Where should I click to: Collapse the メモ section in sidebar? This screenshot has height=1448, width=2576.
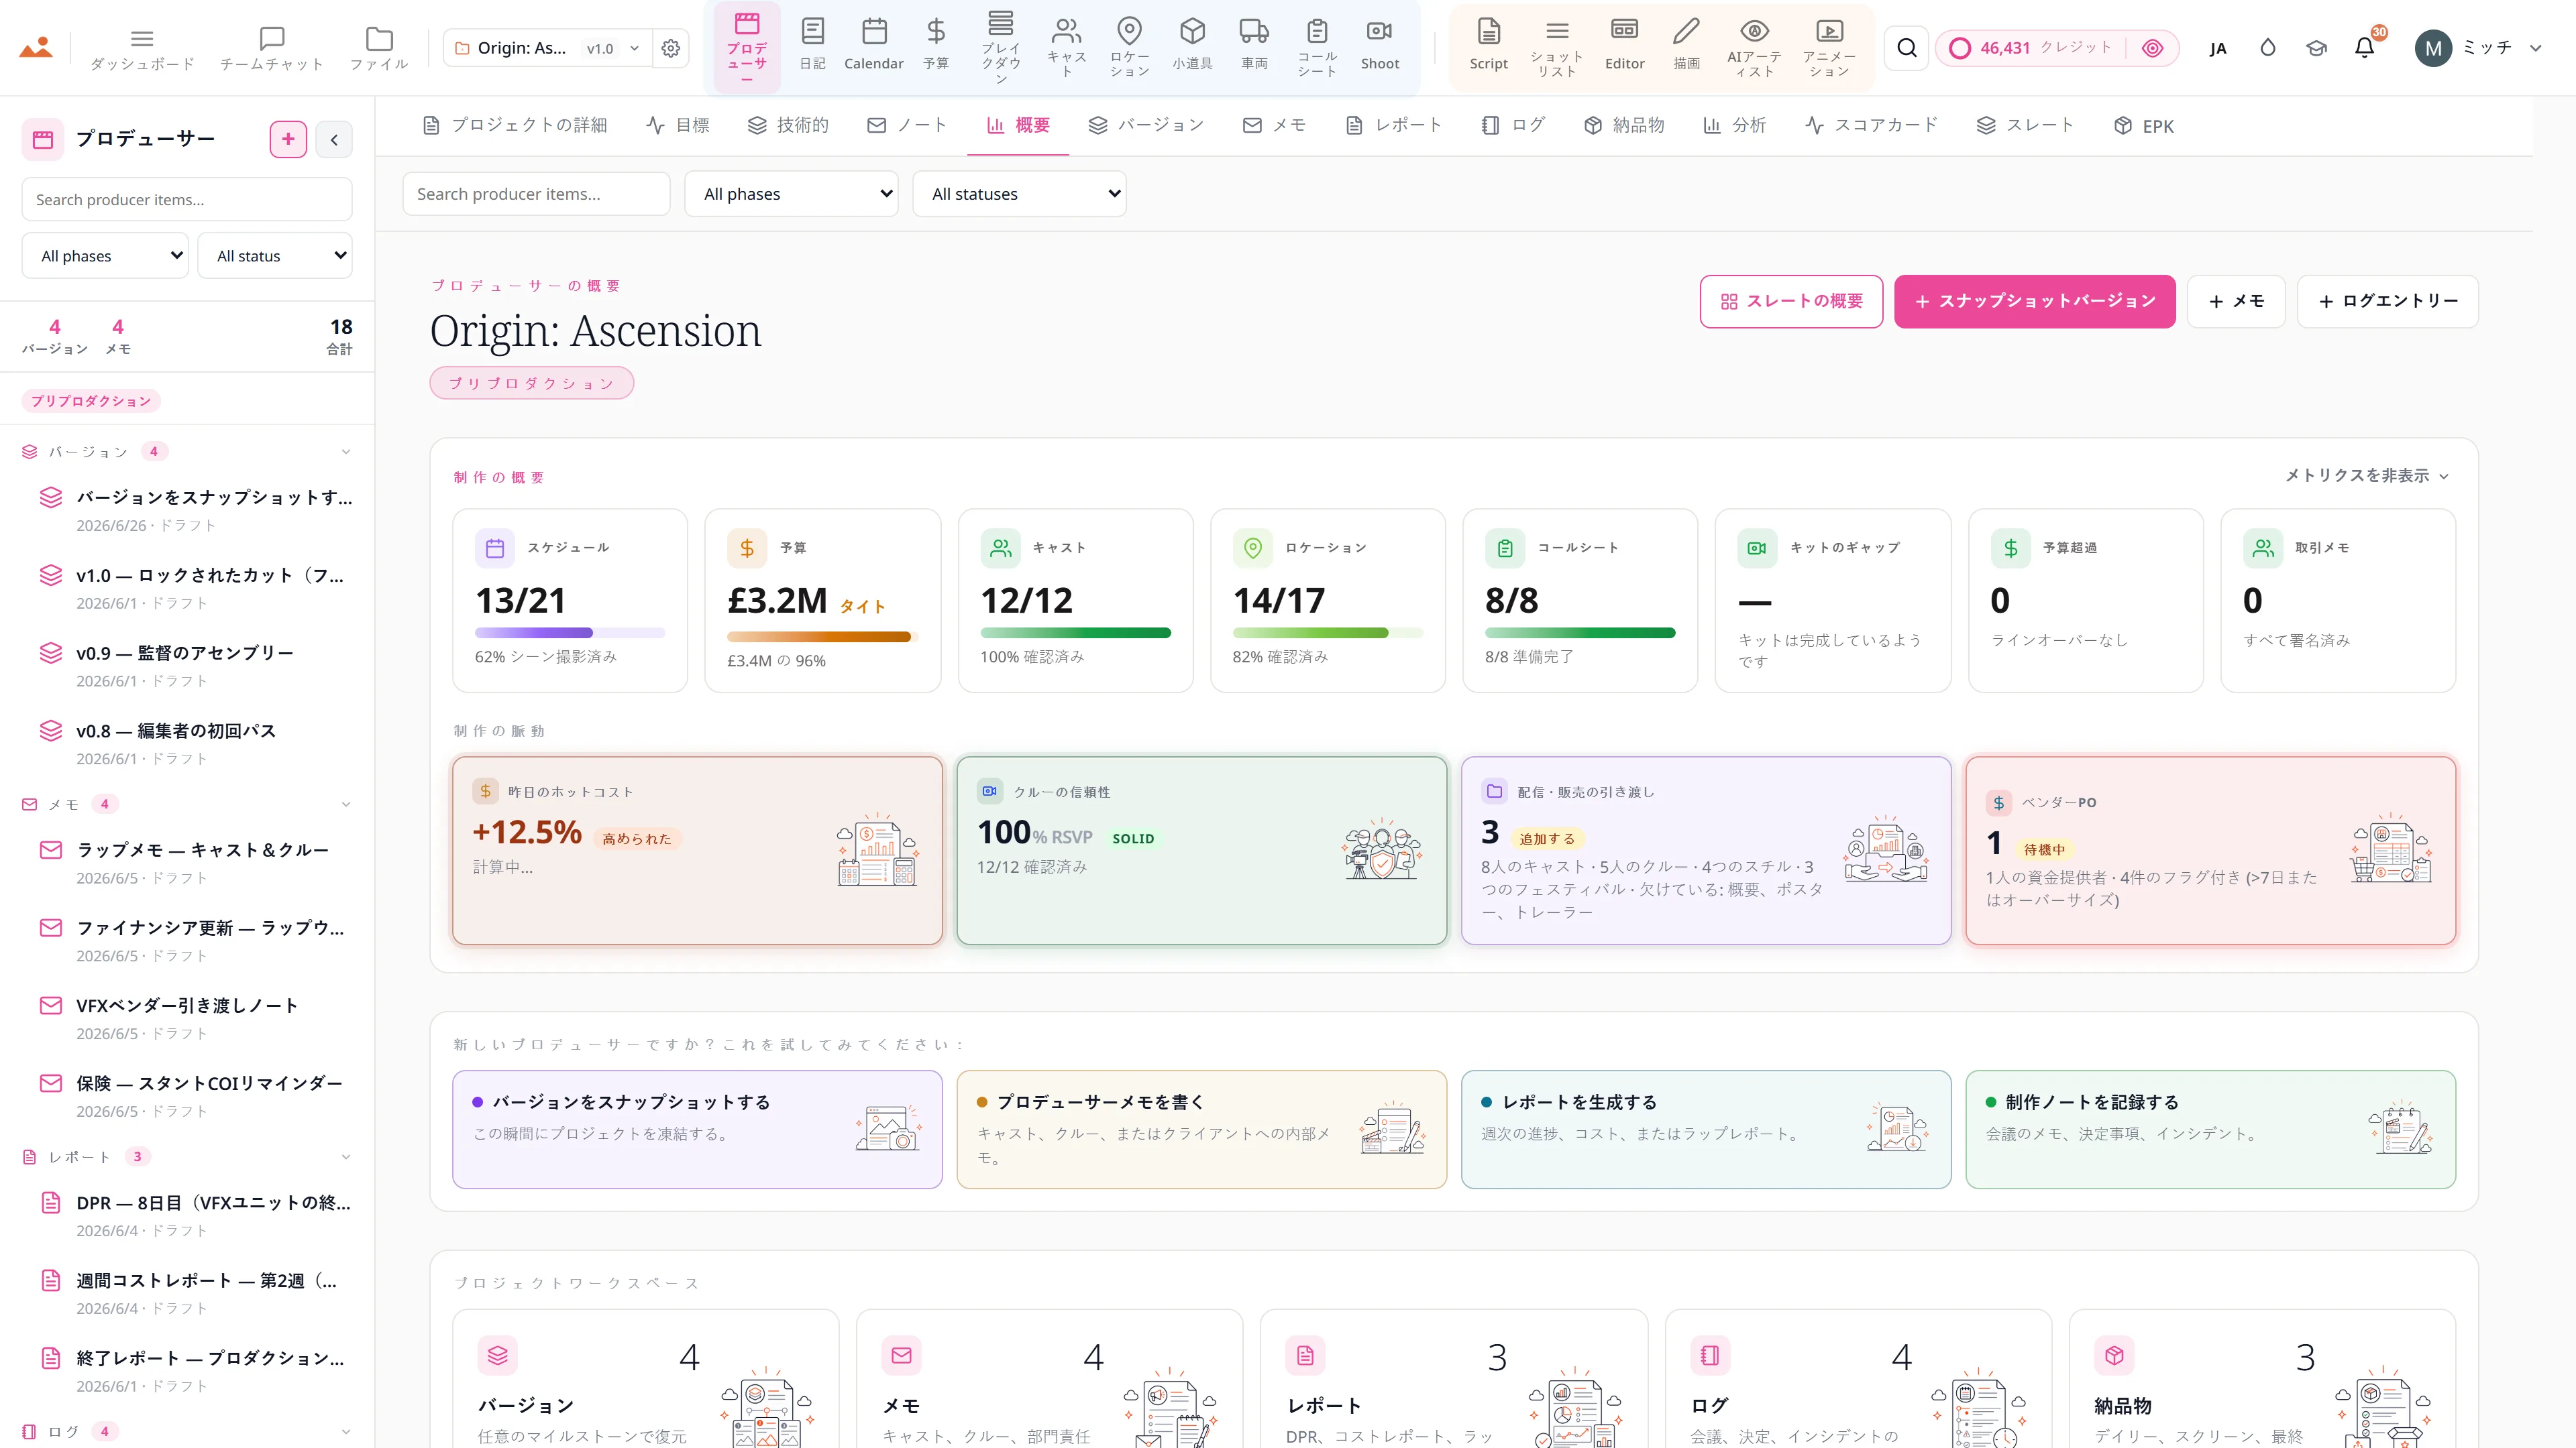pyautogui.click(x=346, y=804)
